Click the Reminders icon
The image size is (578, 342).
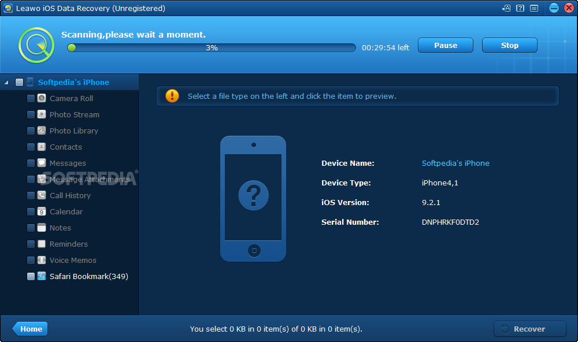[x=42, y=244]
